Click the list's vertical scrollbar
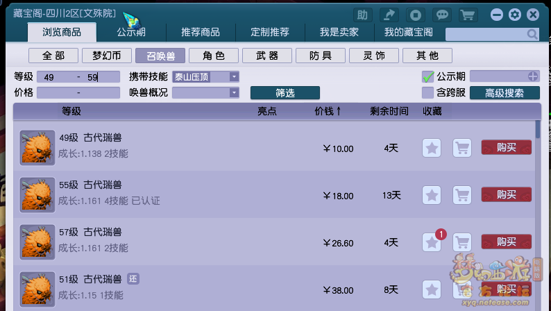 (537, 128)
